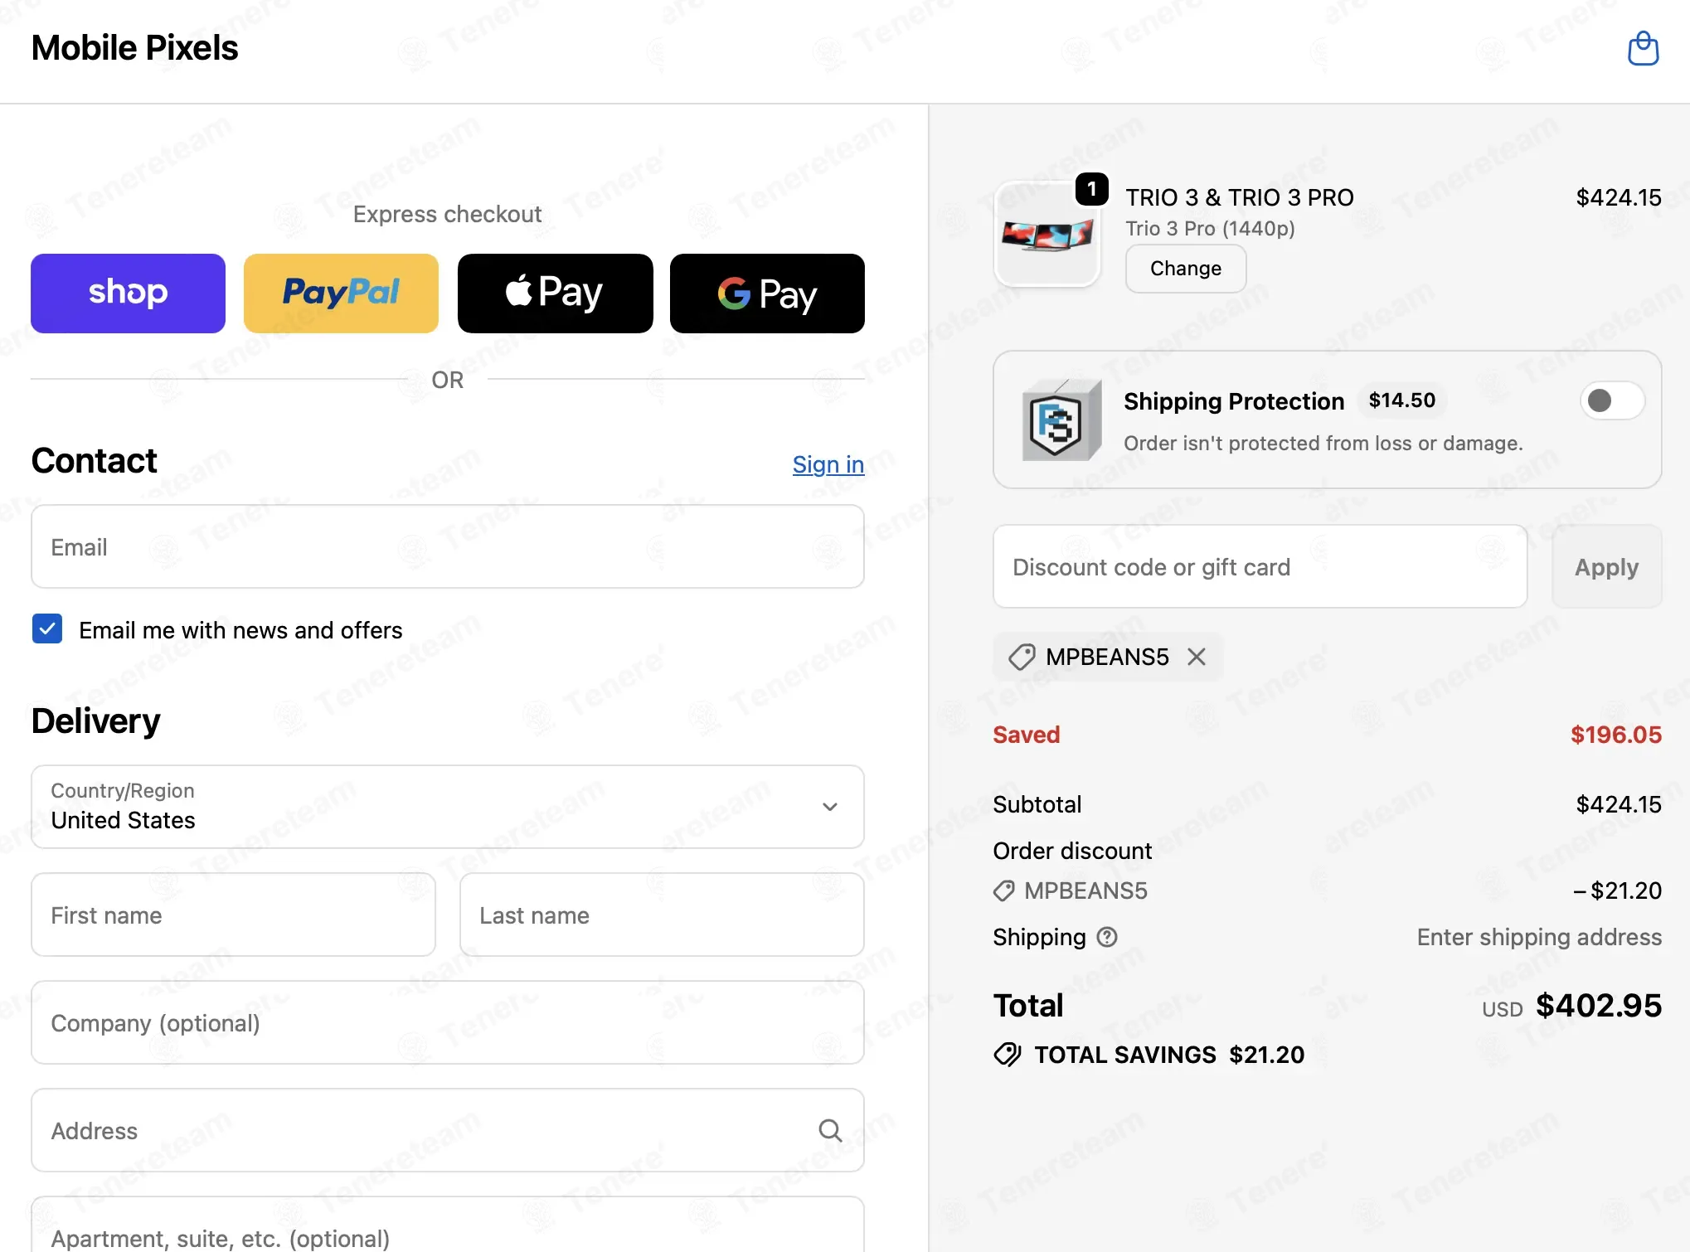
Task: Focus the Address input field
Action: (448, 1131)
